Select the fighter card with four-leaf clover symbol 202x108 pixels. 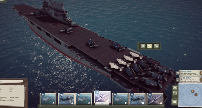click(x=137, y=99)
